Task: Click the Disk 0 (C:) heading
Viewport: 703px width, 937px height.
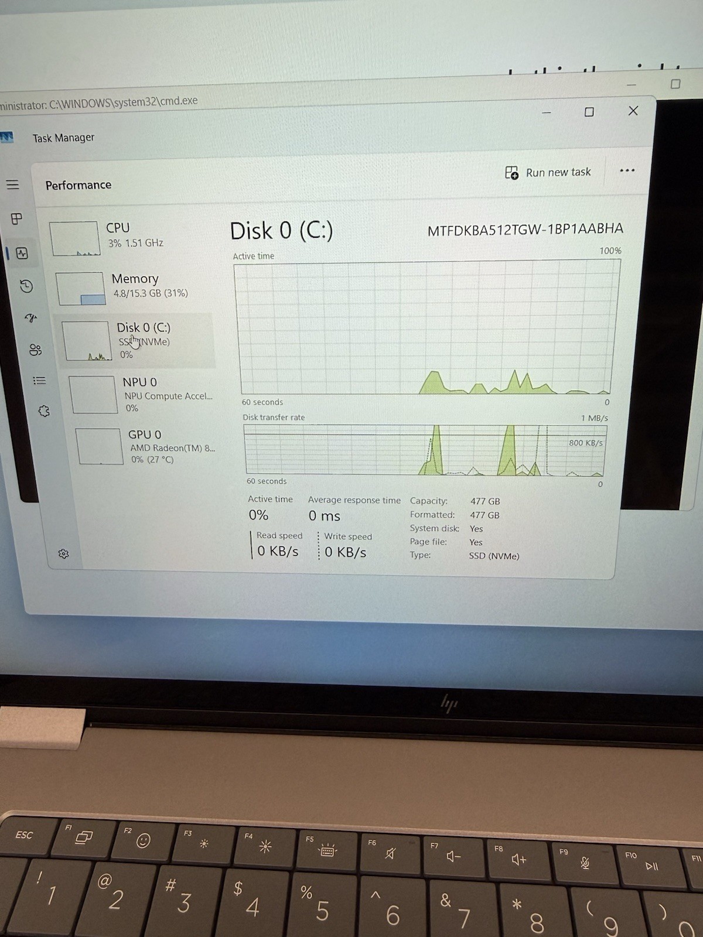Action: pos(282,231)
